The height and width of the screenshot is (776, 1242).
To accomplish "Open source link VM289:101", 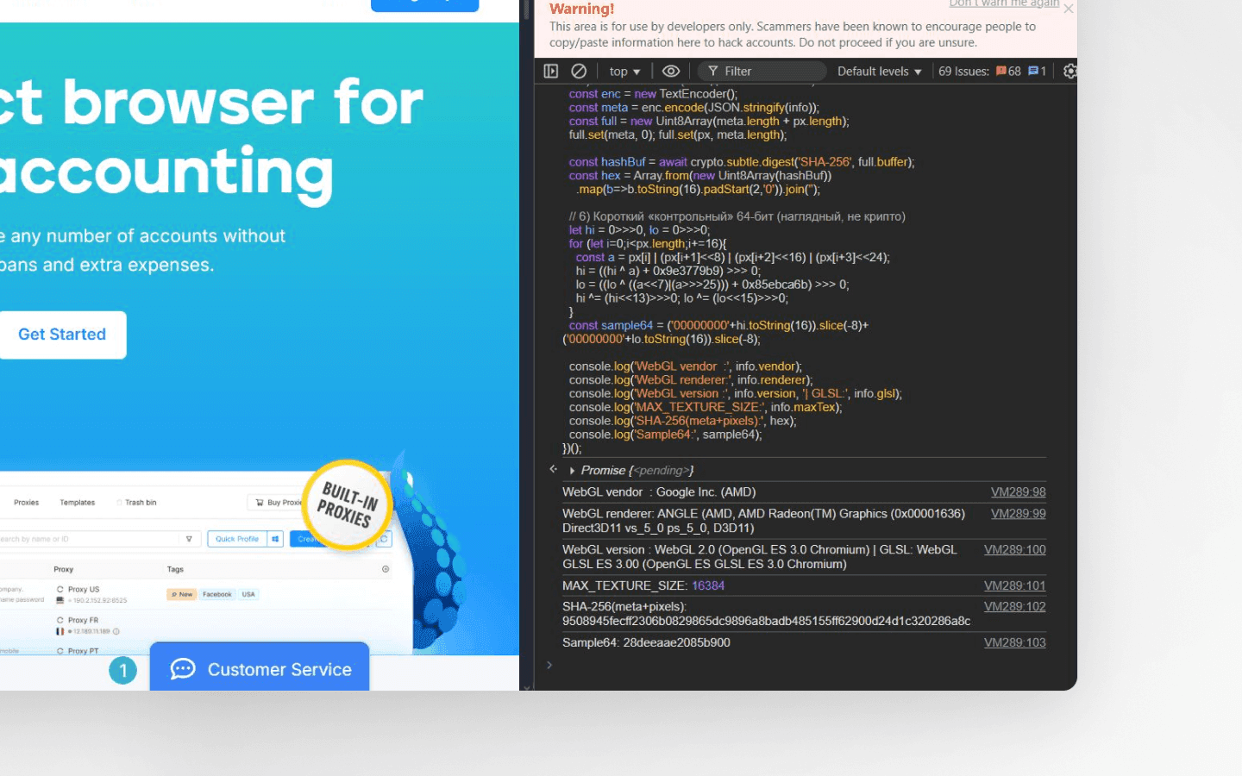I will pyautogui.click(x=1014, y=586).
